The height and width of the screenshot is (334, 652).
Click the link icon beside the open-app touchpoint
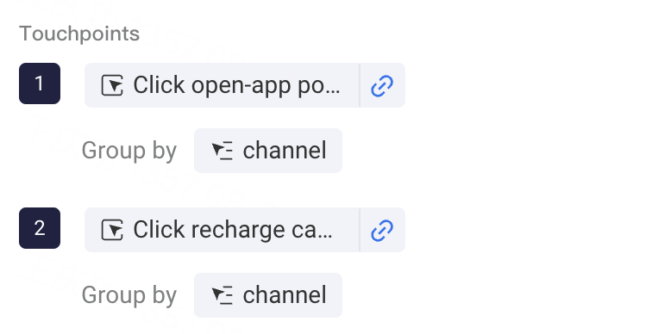tap(382, 85)
